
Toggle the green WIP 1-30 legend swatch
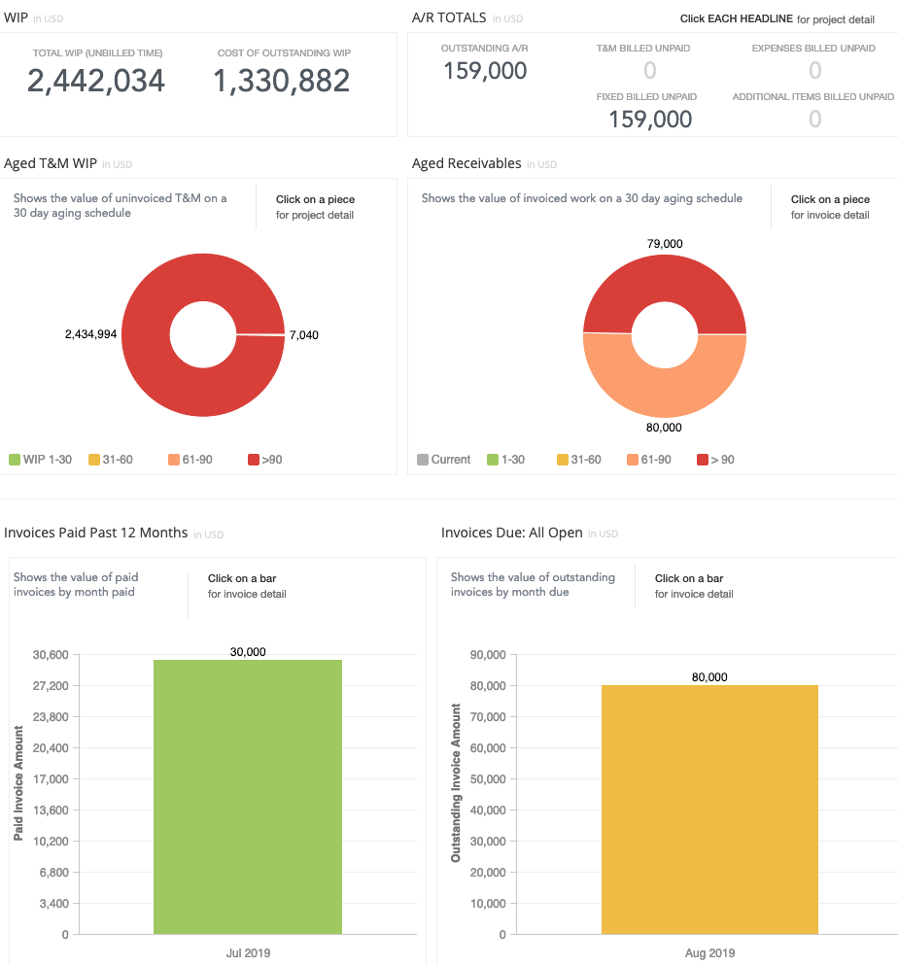pyautogui.click(x=15, y=459)
